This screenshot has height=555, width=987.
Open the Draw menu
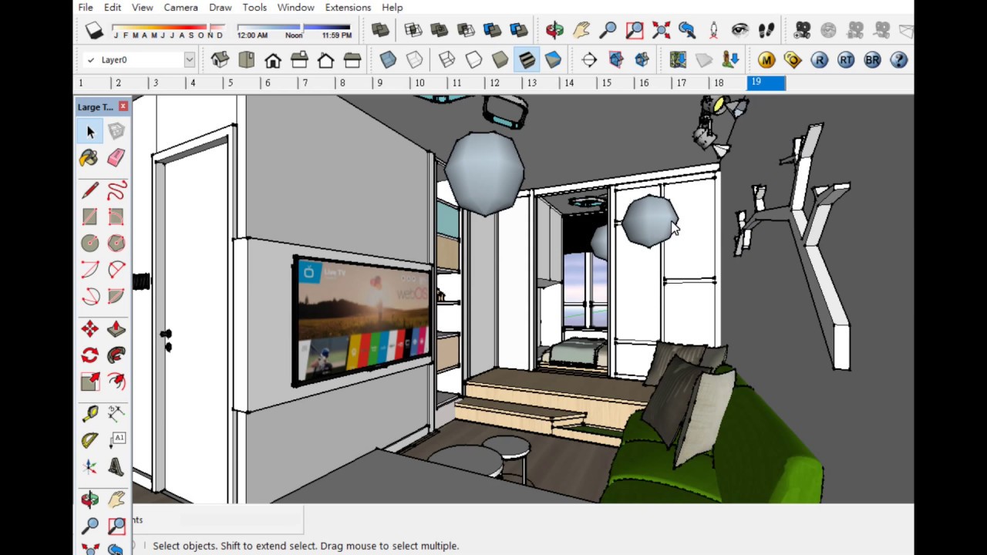[220, 7]
